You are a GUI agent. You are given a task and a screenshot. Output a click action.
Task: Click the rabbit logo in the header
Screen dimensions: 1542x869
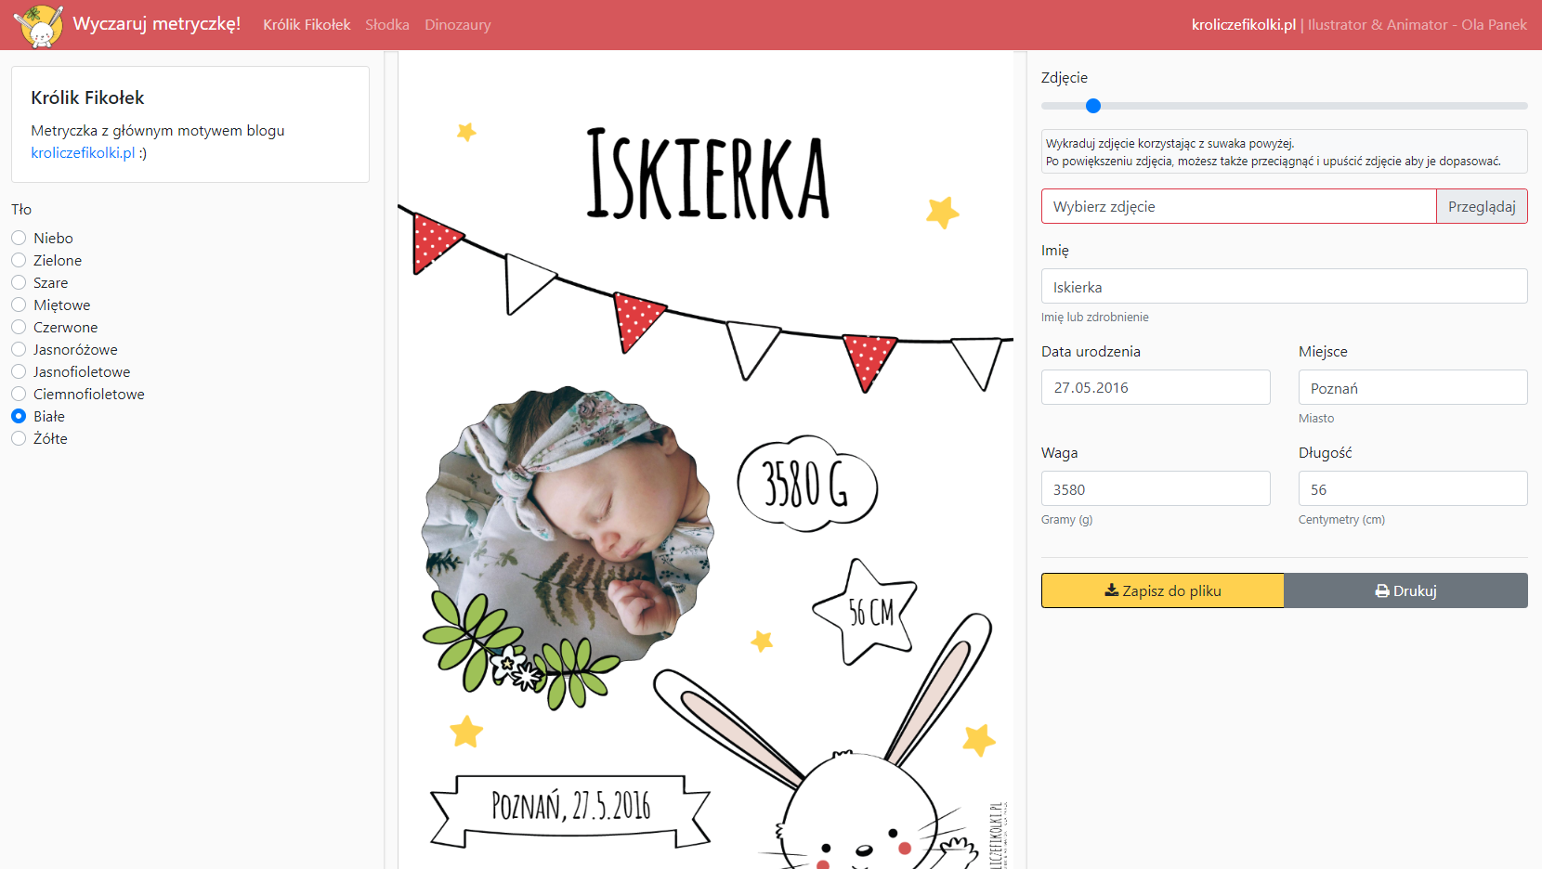point(38,25)
